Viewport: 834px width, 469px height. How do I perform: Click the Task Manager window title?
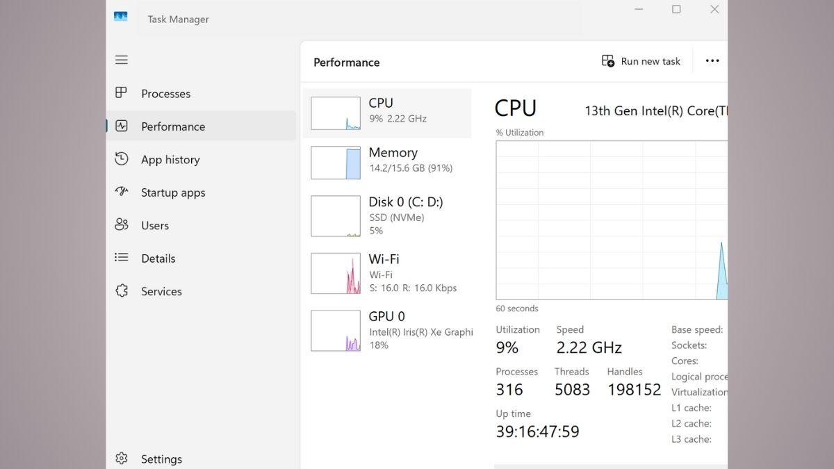178,19
